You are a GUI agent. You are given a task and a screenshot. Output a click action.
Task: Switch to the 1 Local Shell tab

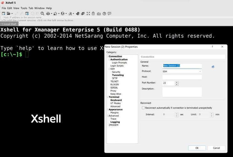click(9, 24)
